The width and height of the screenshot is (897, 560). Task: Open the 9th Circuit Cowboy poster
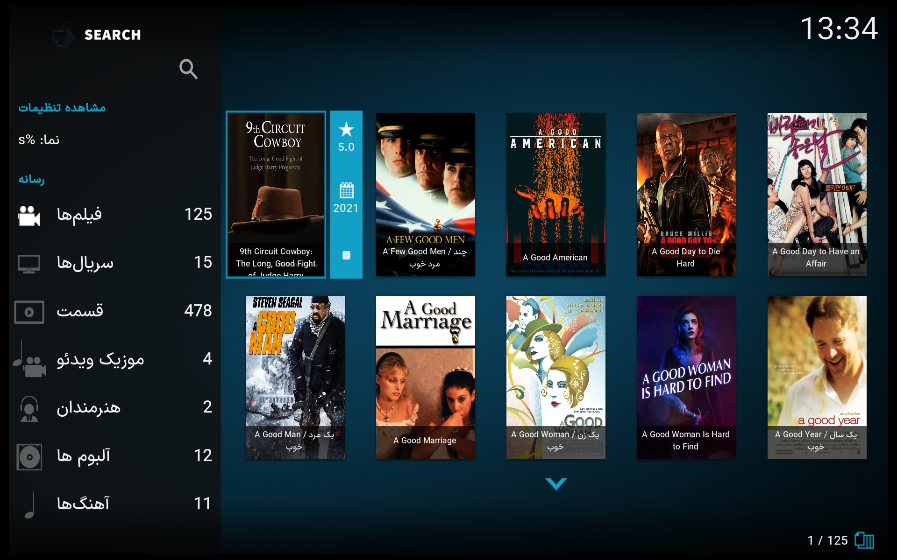[x=276, y=194]
